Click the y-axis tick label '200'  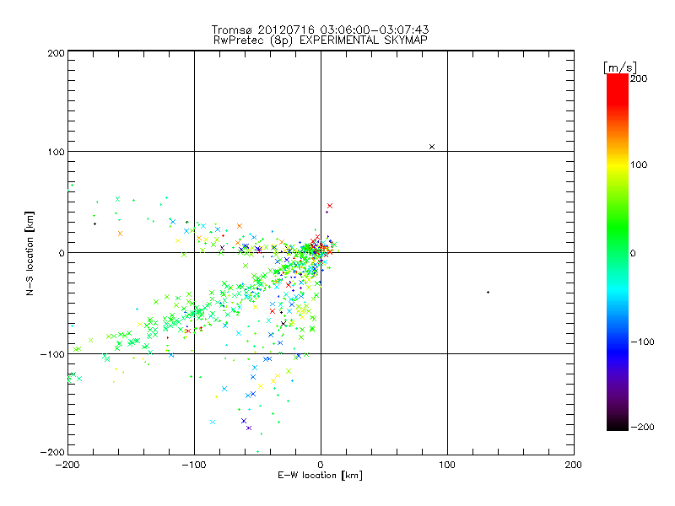(56, 53)
